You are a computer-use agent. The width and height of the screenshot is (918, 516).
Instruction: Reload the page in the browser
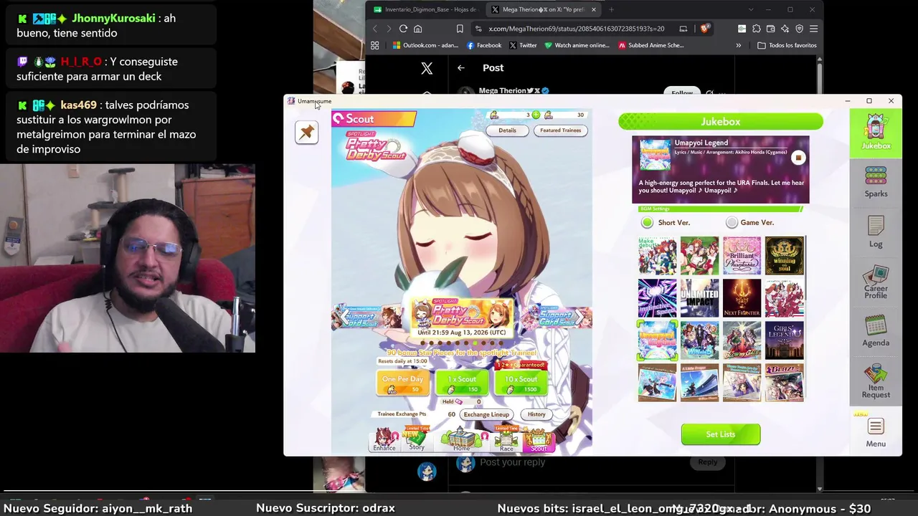pyautogui.click(x=403, y=29)
